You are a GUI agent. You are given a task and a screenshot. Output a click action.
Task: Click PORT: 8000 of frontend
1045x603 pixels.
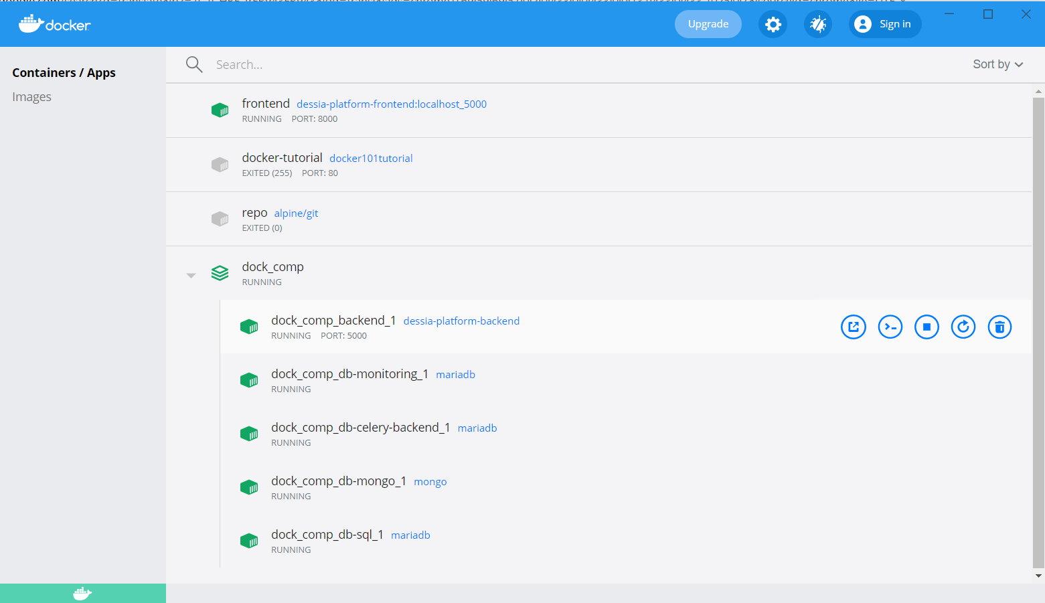click(315, 119)
